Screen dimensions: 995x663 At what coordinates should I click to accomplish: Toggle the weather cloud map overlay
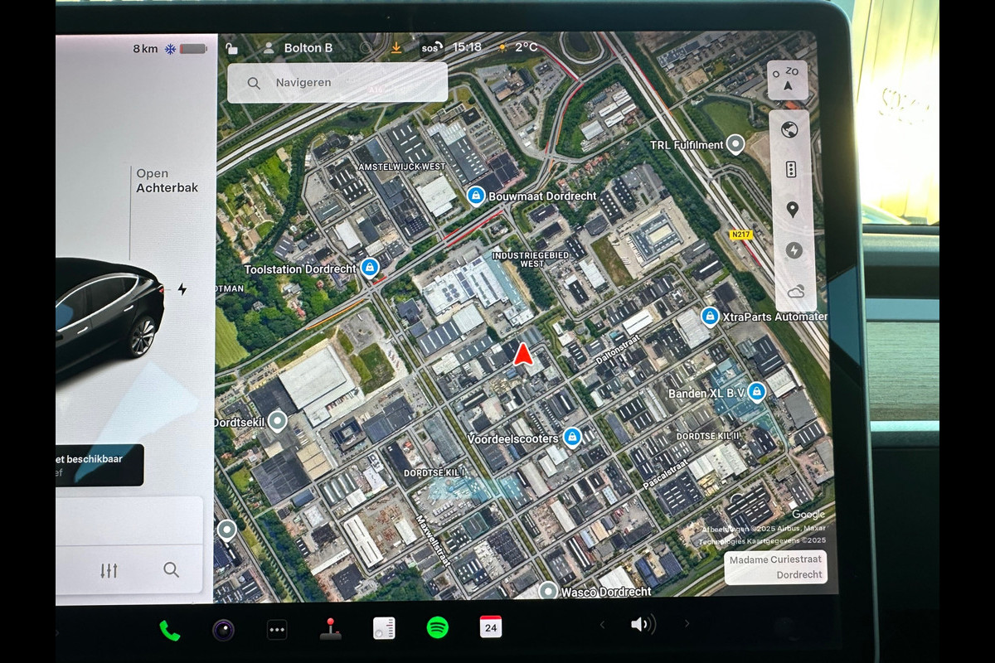pos(796,291)
